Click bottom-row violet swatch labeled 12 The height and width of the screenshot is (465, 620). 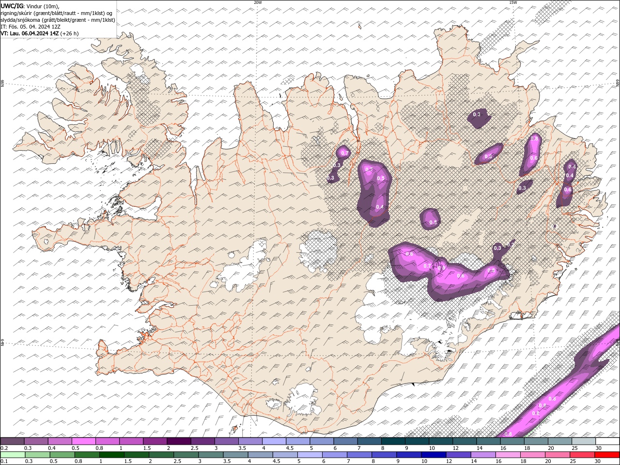(458, 455)
